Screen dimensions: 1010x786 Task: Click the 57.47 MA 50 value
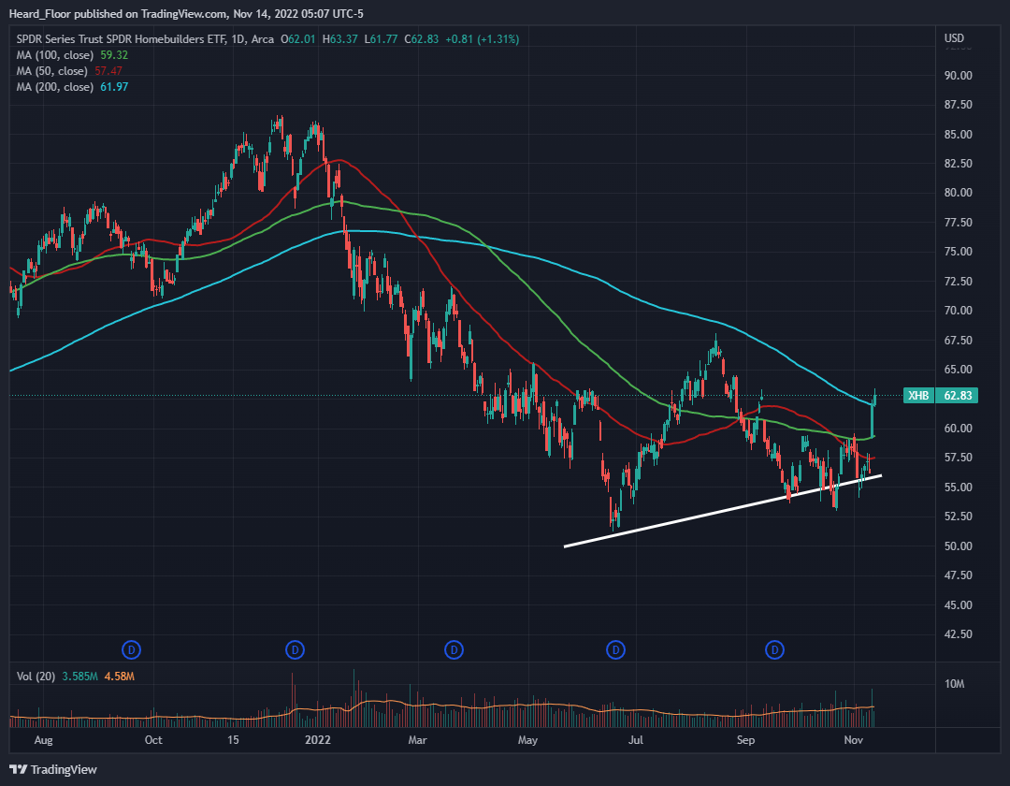[108, 71]
